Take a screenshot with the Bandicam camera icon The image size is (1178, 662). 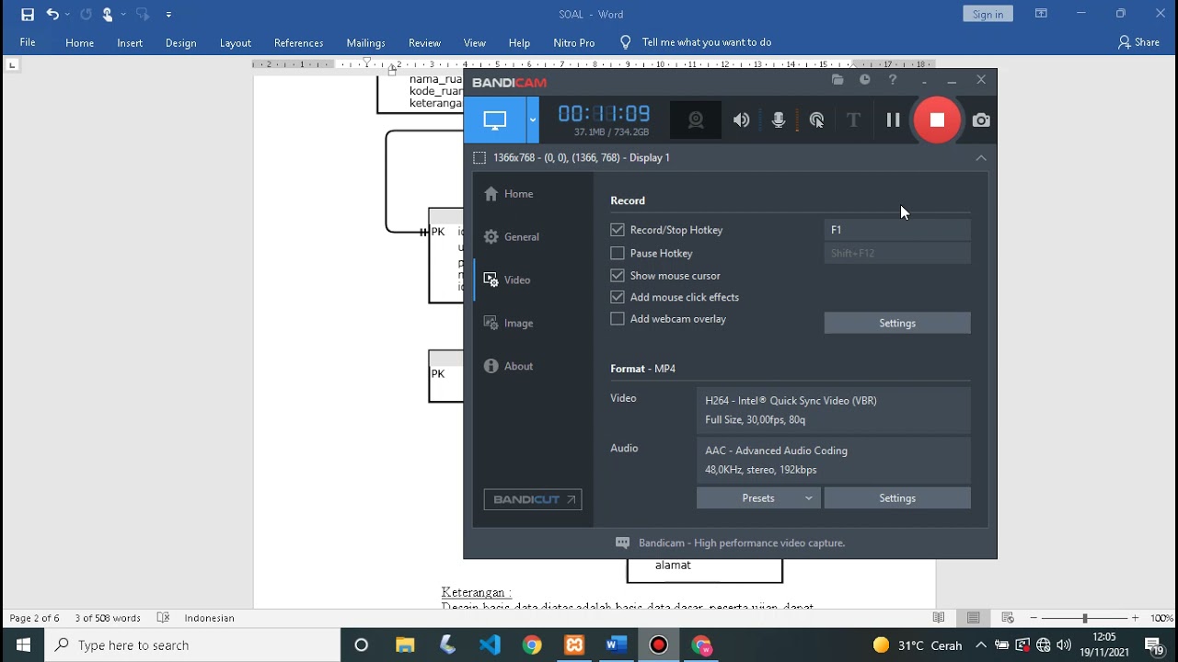click(981, 120)
